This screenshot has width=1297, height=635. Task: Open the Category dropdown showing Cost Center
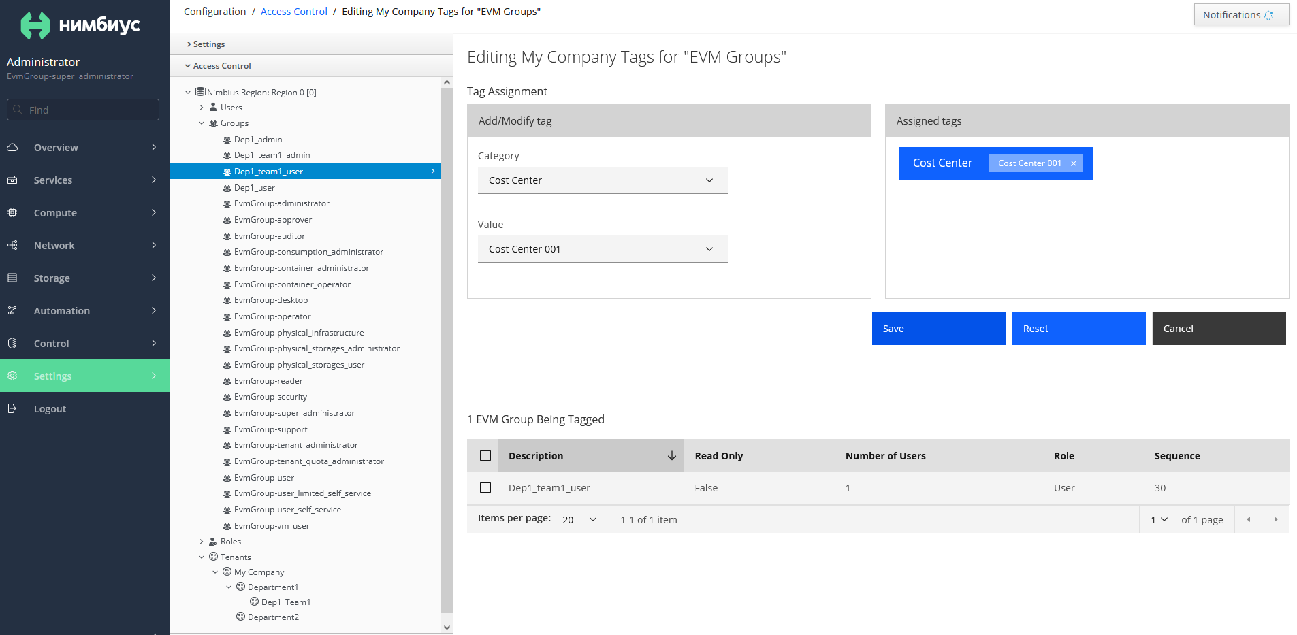[603, 180]
